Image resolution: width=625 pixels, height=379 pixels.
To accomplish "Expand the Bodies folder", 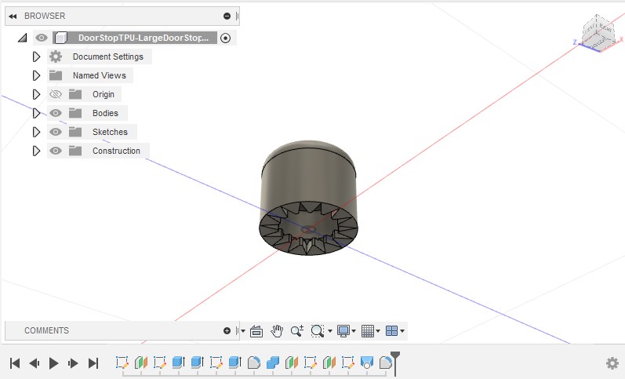I will pyautogui.click(x=36, y=113).
